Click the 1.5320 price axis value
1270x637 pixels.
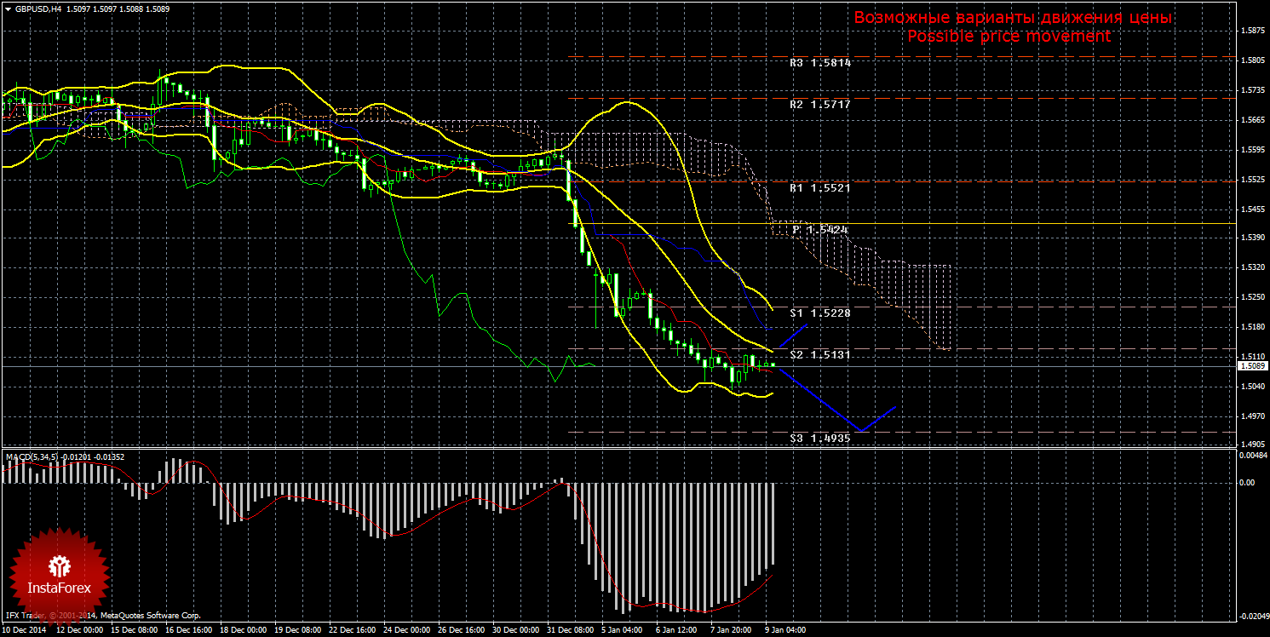point(1252,267)
